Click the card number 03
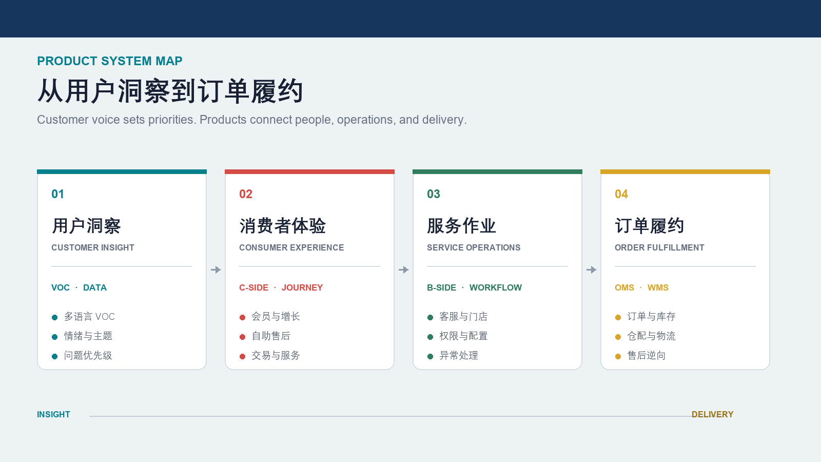 [x=434, y=194]
